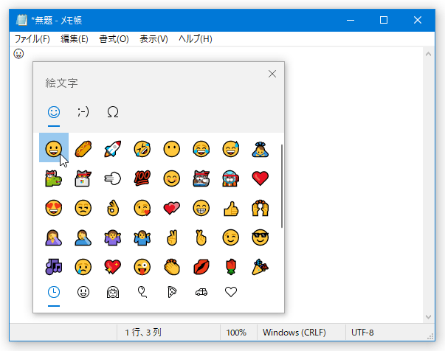Choose the person bowing emoji
Screen dimensions: 445x351
point(261,150)
